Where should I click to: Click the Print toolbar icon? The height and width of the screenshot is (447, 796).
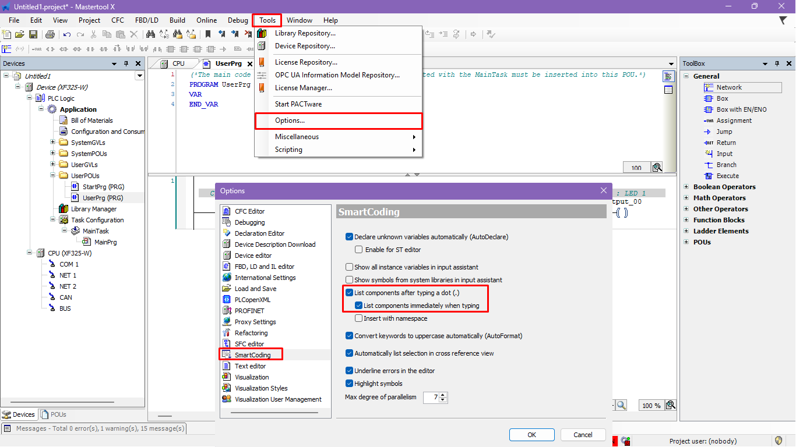click(50, 35)
